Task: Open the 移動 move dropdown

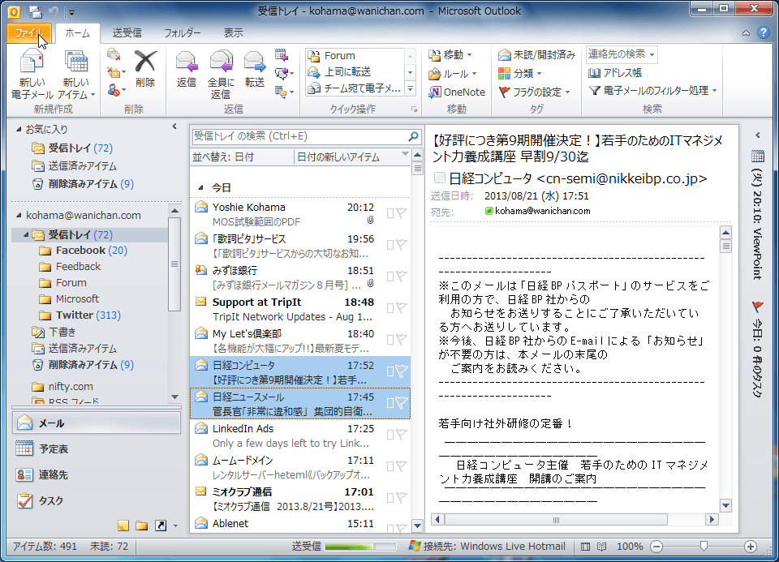Action: 450,54
